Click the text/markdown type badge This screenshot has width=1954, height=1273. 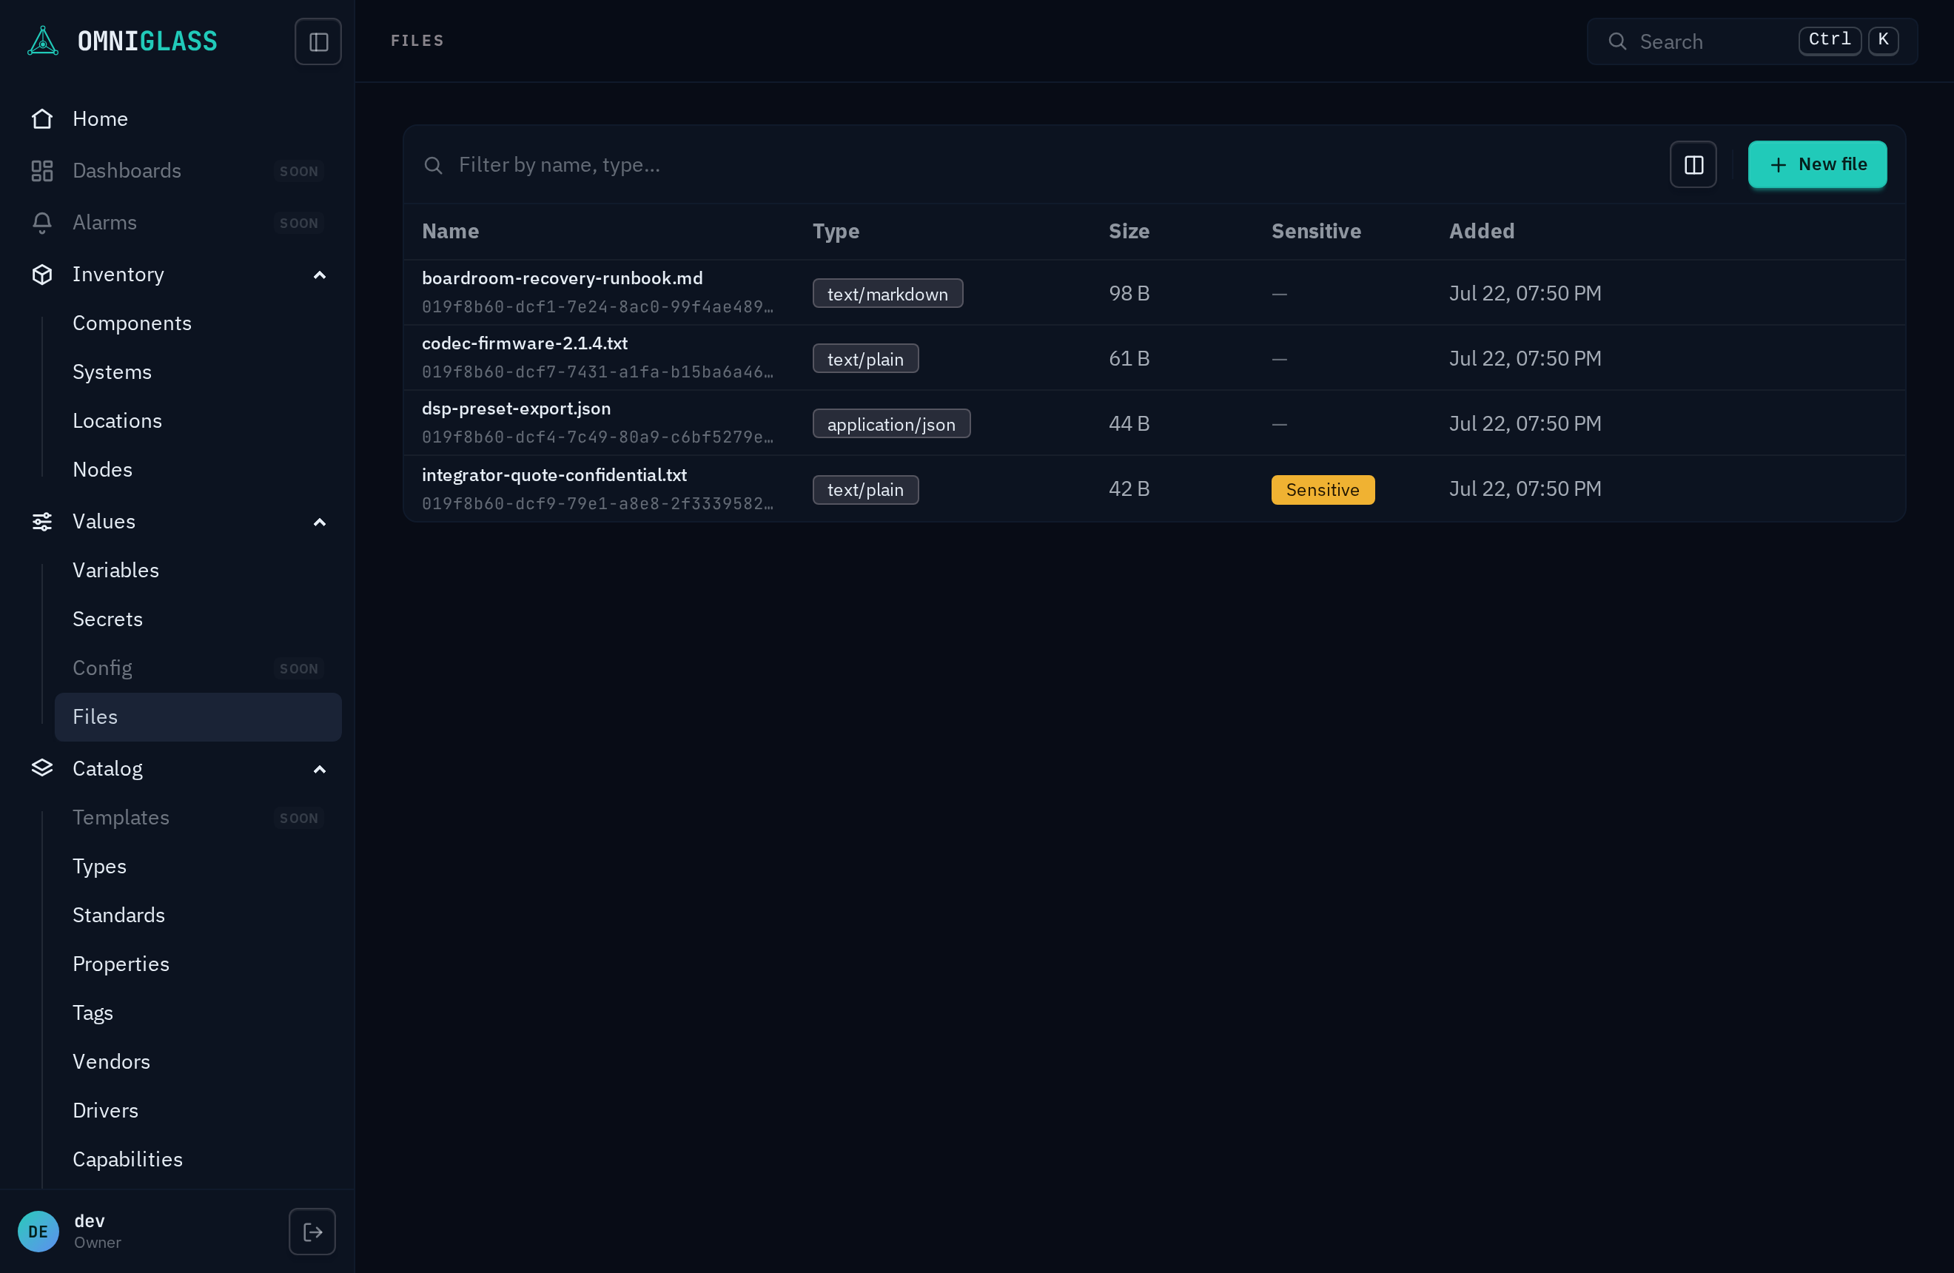click(887, 294)
